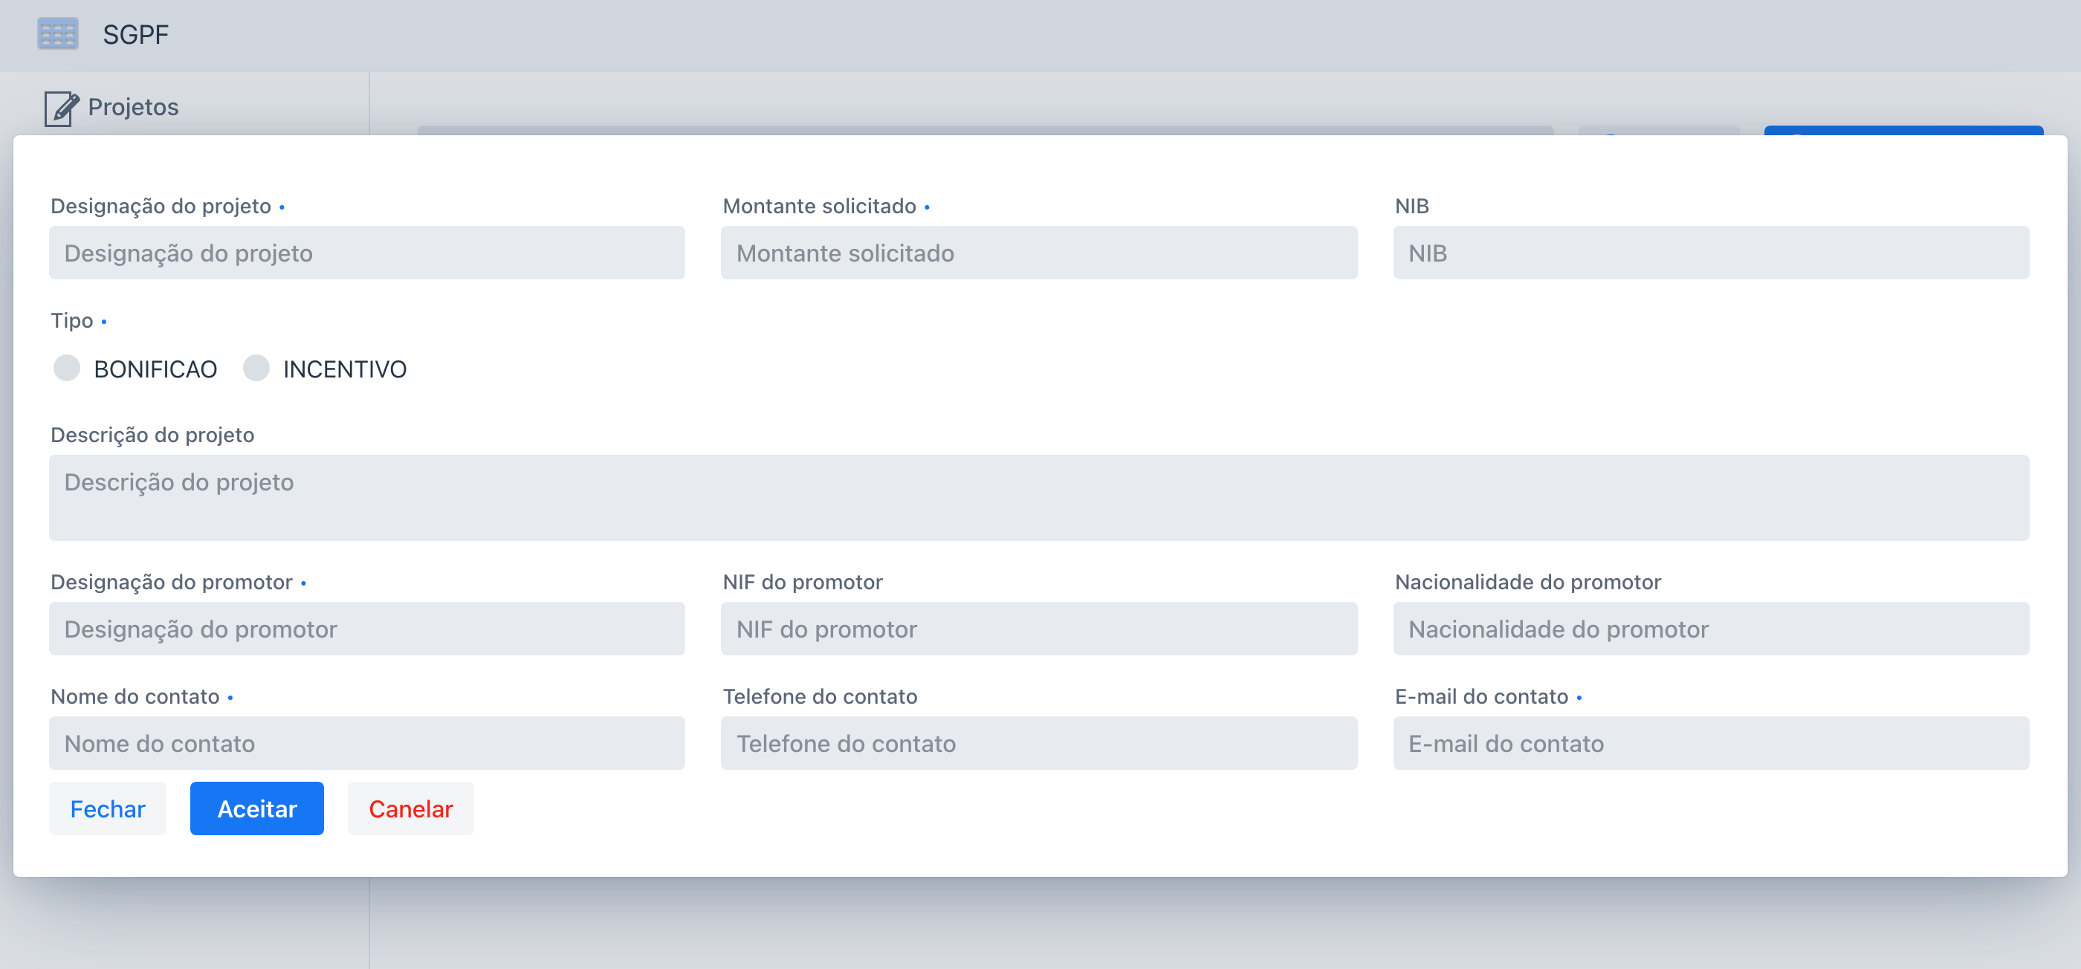
Task: Click the NIF do promotor field
Action: click(1038, 629)
